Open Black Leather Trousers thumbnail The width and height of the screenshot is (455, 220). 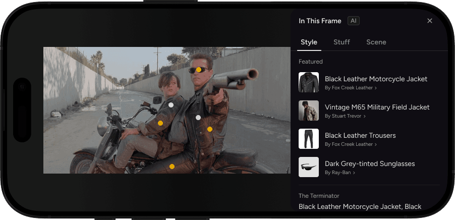tap(309, 139)
